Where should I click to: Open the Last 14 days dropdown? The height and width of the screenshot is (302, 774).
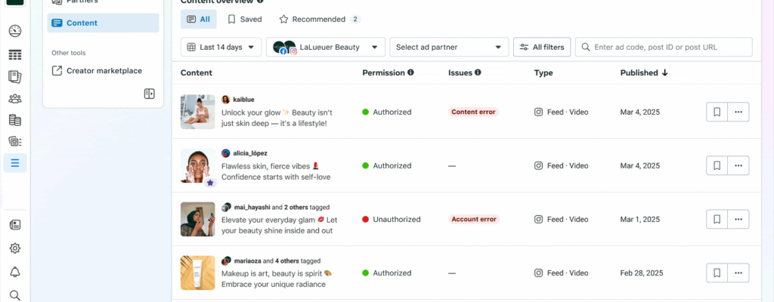click(x=221, y=48)
